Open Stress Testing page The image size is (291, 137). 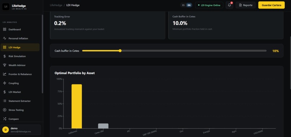[20, 110]
